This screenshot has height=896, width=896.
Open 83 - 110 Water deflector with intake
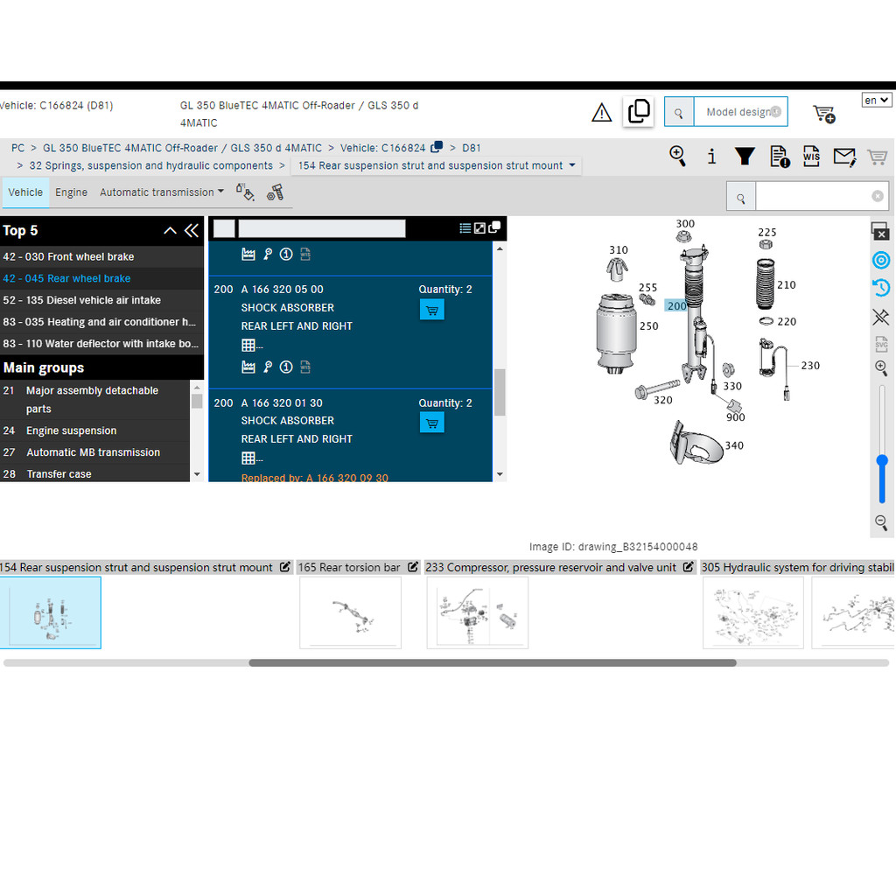point(101,344)
